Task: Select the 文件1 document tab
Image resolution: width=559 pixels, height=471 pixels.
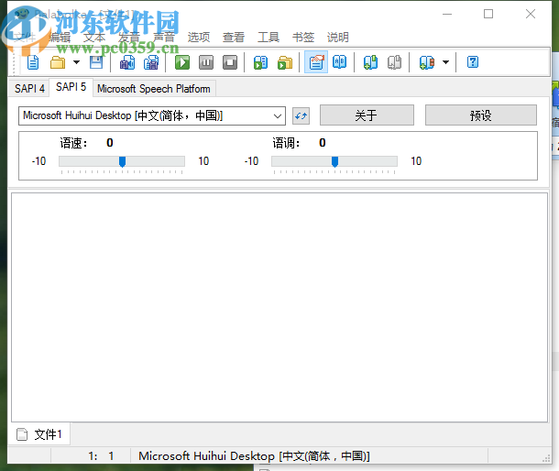Action: click(39, 434)
